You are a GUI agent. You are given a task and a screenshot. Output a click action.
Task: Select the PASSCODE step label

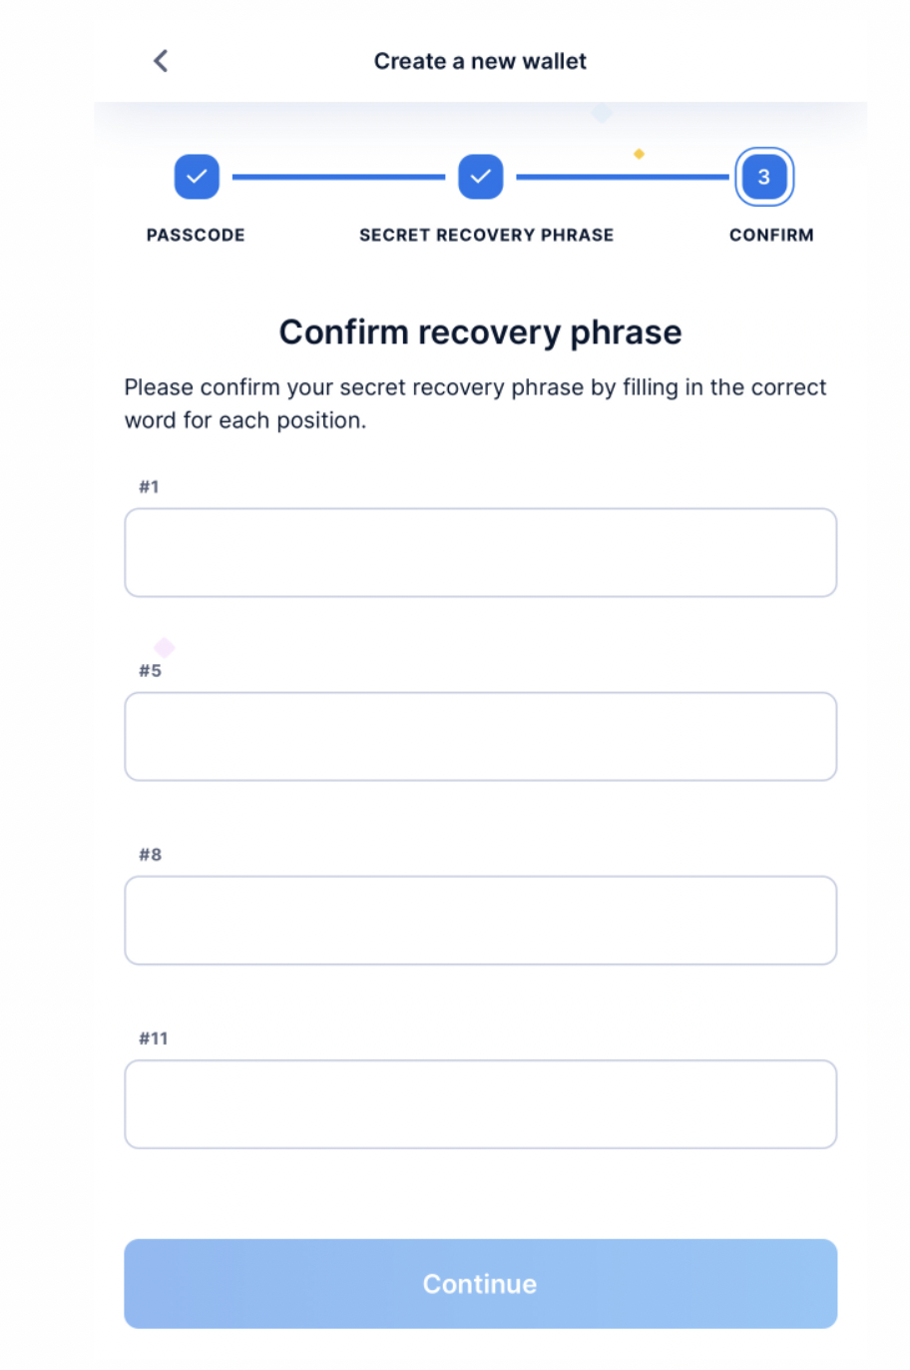(195, 235)
